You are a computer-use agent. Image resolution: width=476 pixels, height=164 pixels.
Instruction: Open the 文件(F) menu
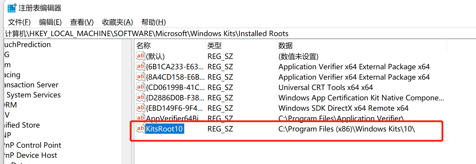click(19, 22)
